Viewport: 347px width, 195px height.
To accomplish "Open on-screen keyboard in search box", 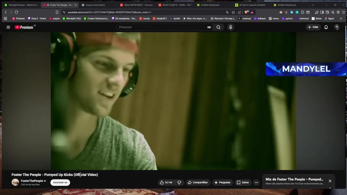I will pyautogui.click(x=209, y=27).
